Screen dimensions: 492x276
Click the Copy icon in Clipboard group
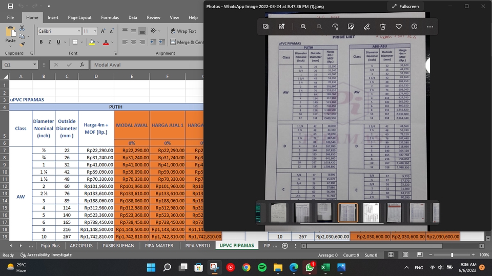22,36
